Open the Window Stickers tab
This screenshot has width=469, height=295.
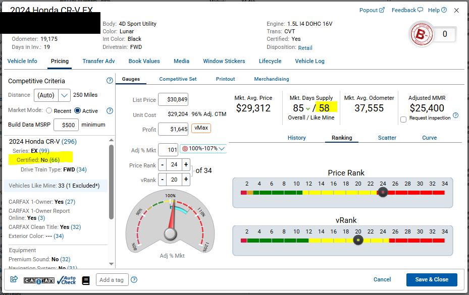click(x=224, y=62)
